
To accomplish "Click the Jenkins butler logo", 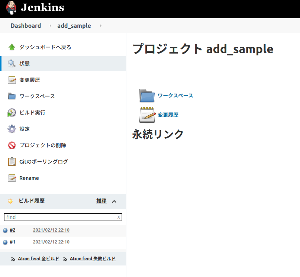I will point(11,8).
